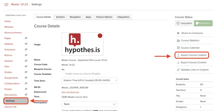Open Pages in course navigation
The image size is (220, 111).
click(x=8, y=38)
